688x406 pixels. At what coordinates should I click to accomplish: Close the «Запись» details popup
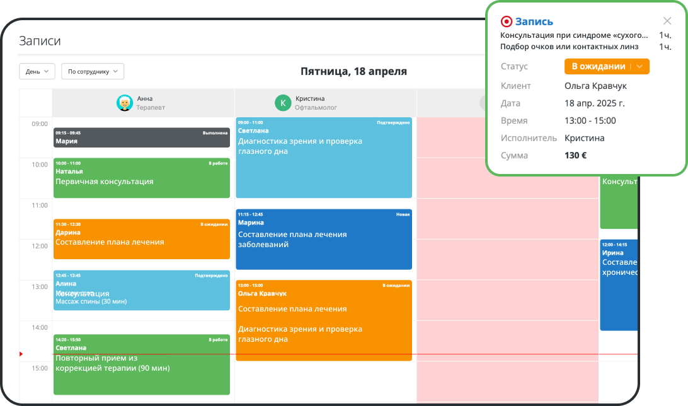coord(667,21)
